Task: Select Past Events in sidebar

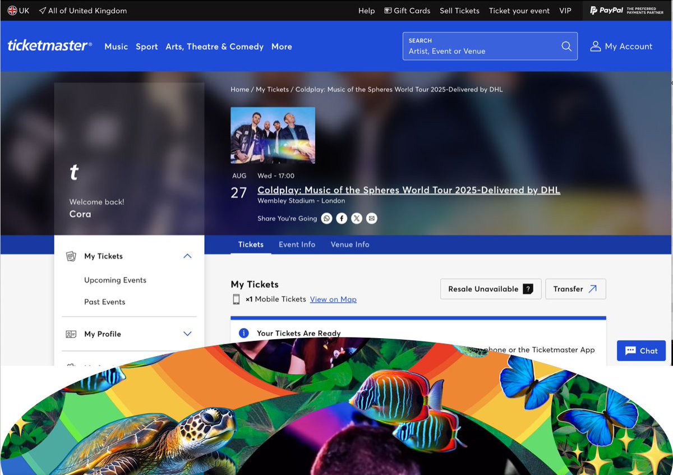Action: pos(104,302)
